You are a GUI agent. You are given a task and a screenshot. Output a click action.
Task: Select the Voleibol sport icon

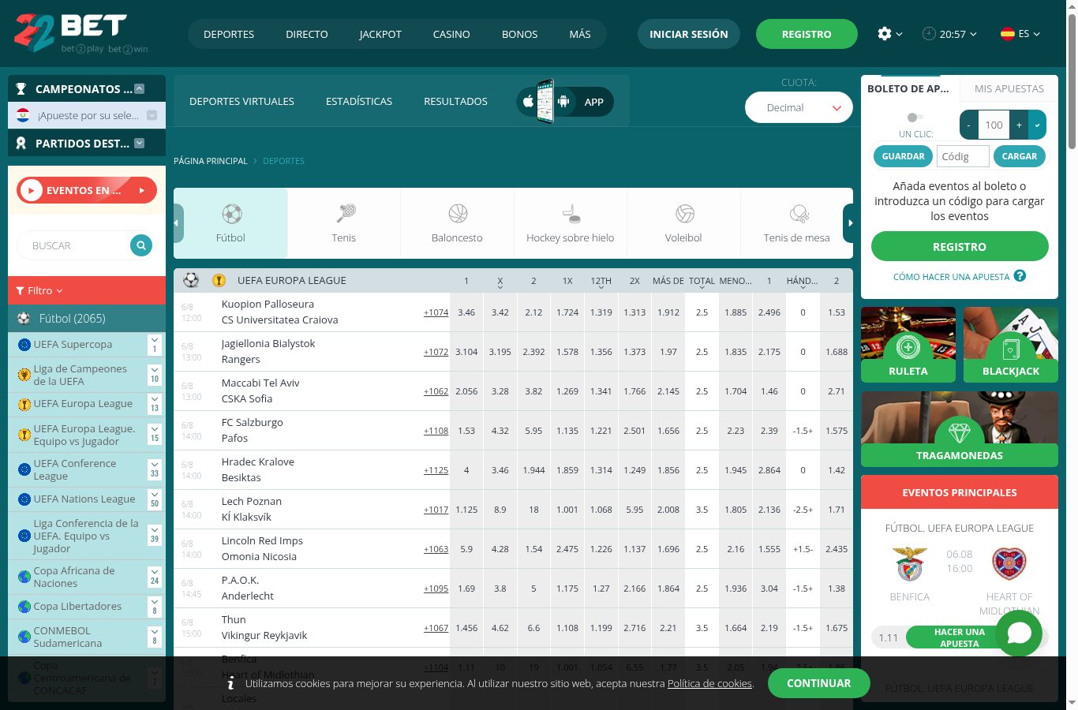[684, 214]
